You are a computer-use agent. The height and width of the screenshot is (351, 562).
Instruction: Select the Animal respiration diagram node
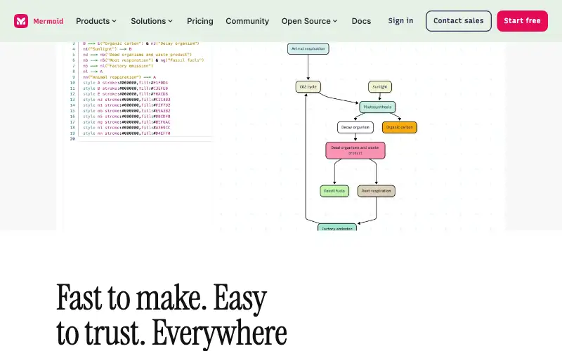[x=308, y=48]
